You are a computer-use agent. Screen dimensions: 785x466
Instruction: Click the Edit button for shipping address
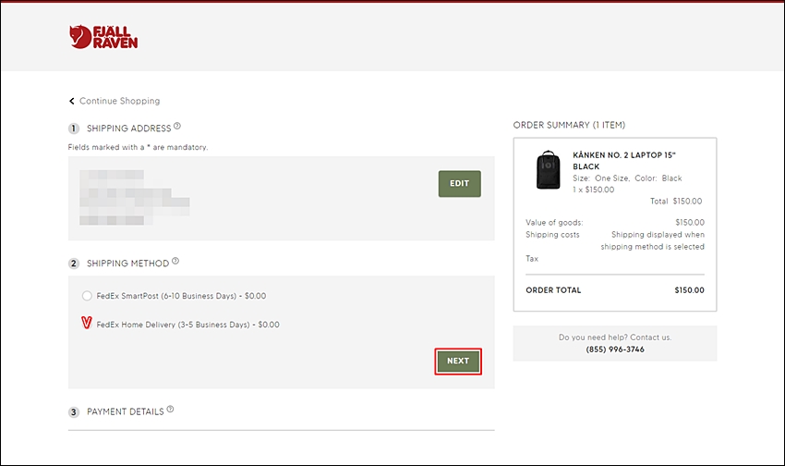tap(460, 183)
